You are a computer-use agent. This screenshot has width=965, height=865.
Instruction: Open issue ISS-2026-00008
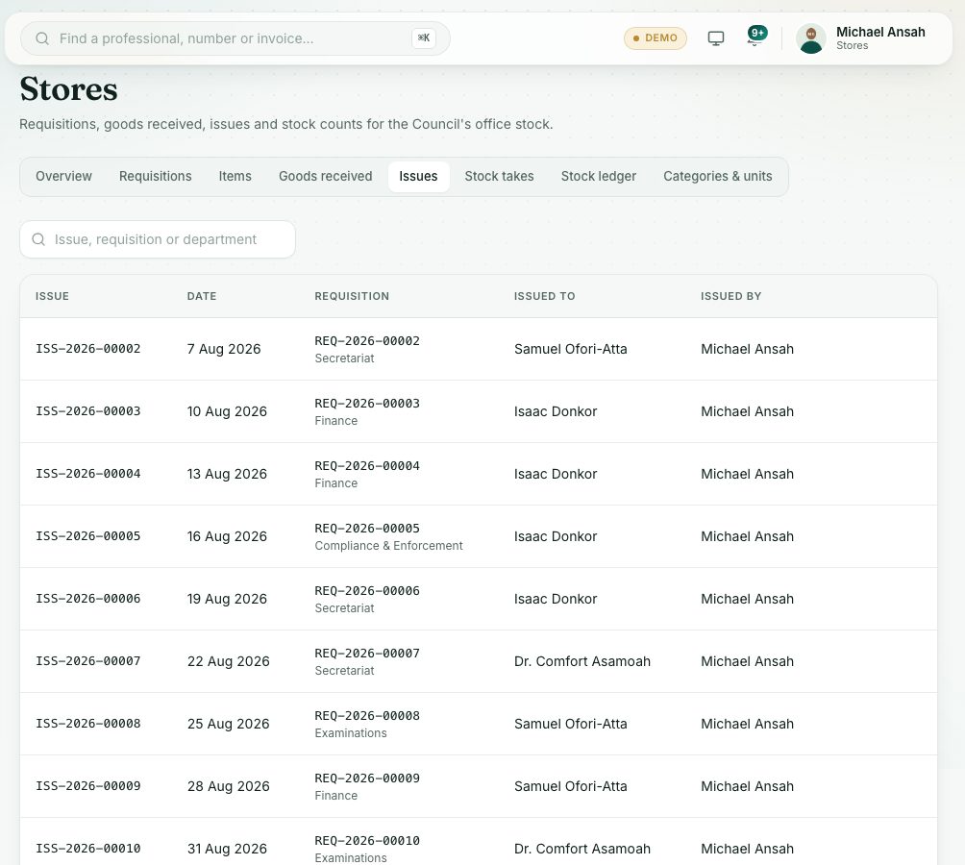click(88, 724)
